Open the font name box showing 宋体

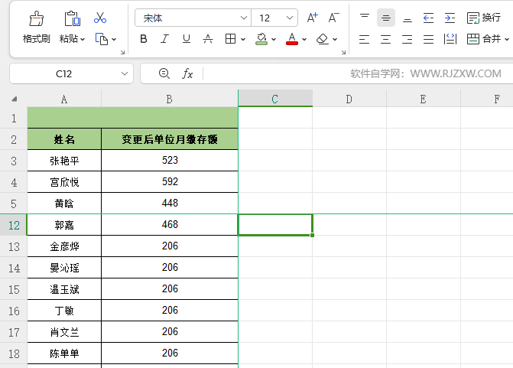[193, 18]
